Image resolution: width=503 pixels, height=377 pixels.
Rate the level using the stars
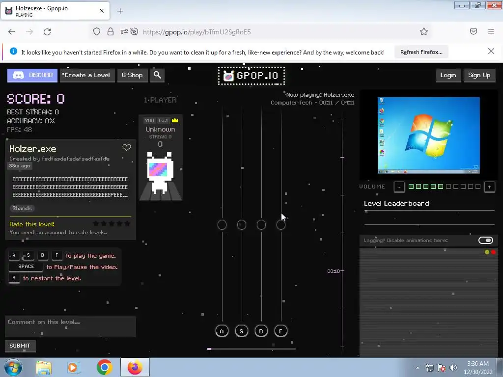coord(112,223)
